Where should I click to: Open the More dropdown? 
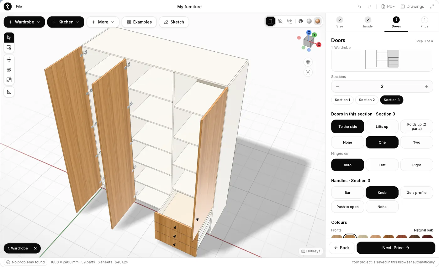click(103, 22)
